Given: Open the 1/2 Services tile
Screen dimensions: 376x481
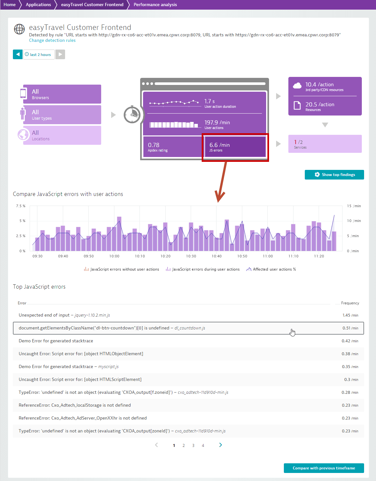Looking at the screenshot, I should (325, 144).
